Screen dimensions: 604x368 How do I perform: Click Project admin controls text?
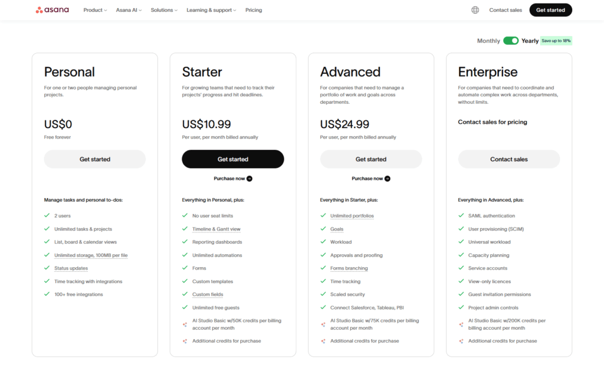[x=493, y=308]
